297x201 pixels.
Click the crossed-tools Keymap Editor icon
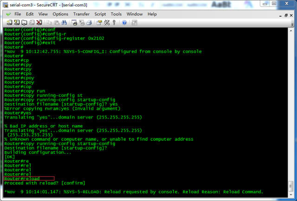point(107,23)
